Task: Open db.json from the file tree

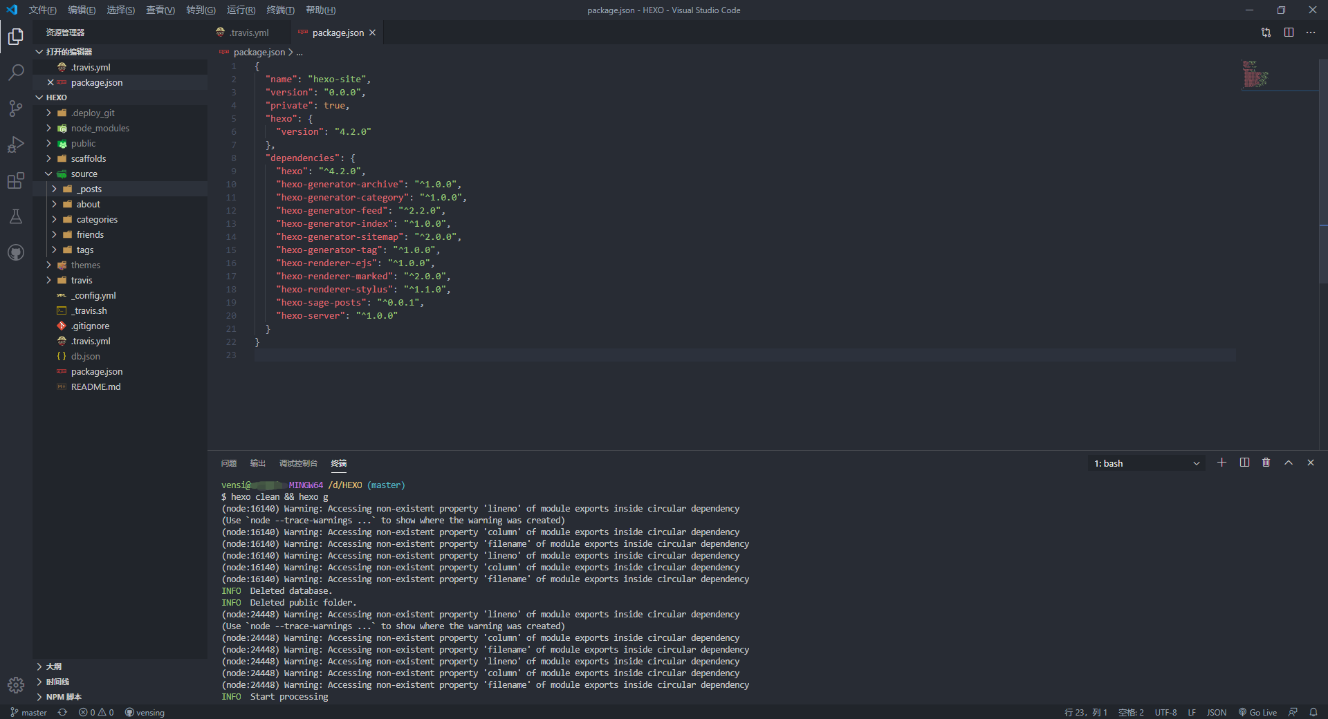Action: (x=120, y=356)
